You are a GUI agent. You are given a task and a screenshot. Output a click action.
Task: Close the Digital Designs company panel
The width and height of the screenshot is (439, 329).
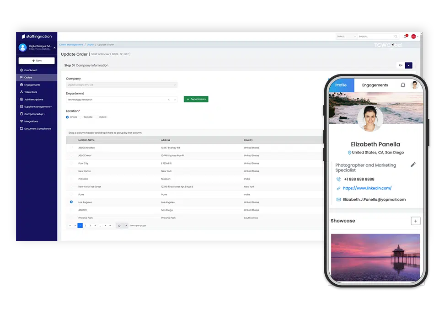(x=54, y=48)
